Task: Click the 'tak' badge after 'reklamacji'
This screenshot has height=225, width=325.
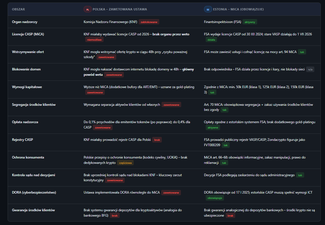Action: point(224,163)
